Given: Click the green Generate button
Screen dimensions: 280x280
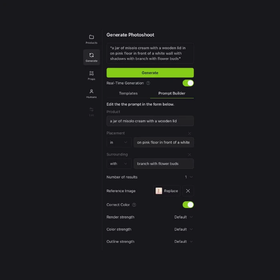Looking at the screenshot, I should pos(150,73).
